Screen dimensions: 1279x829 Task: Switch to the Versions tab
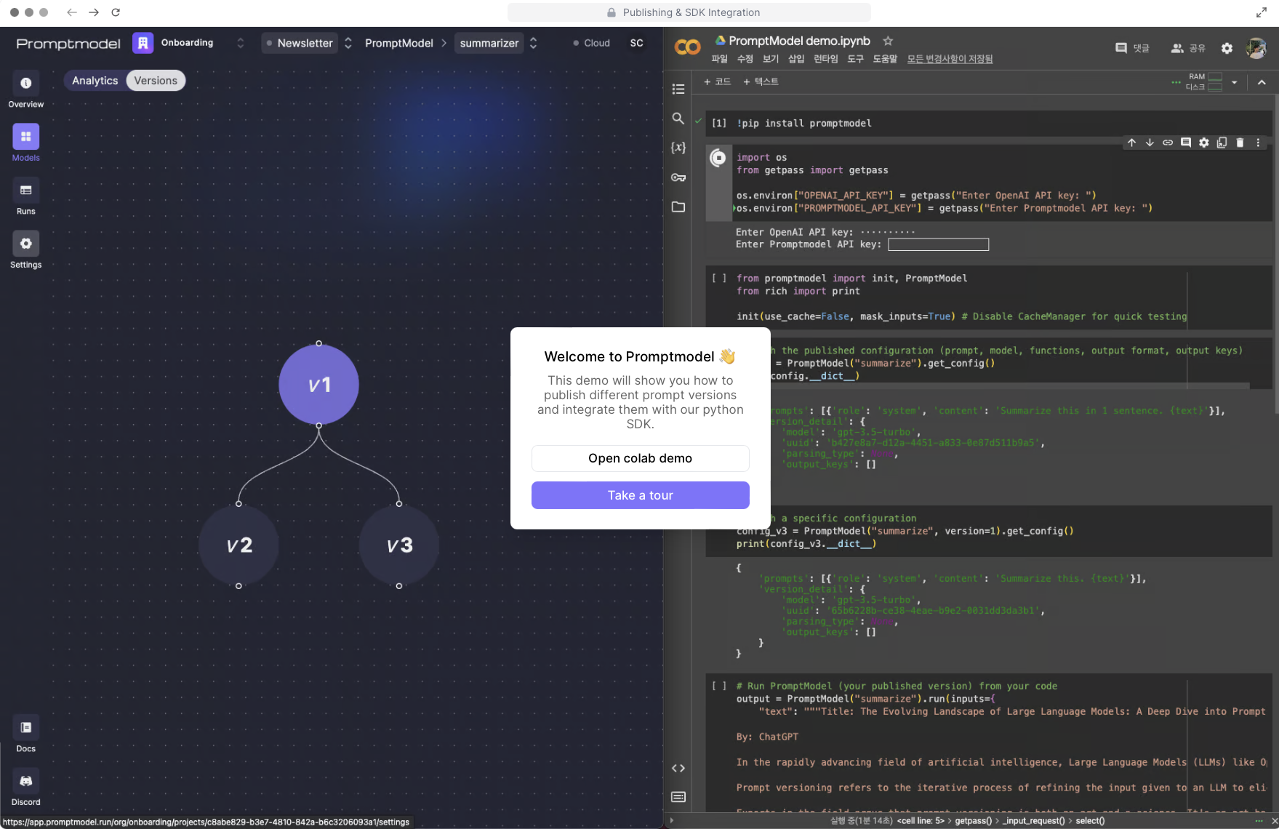click(x=155, y=80)
